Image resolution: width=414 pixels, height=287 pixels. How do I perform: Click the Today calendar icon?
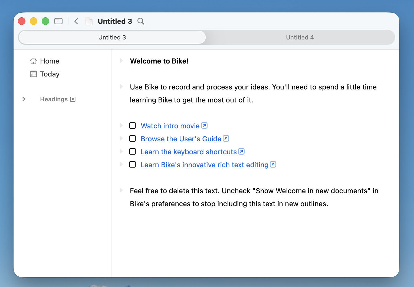(33, 74)
